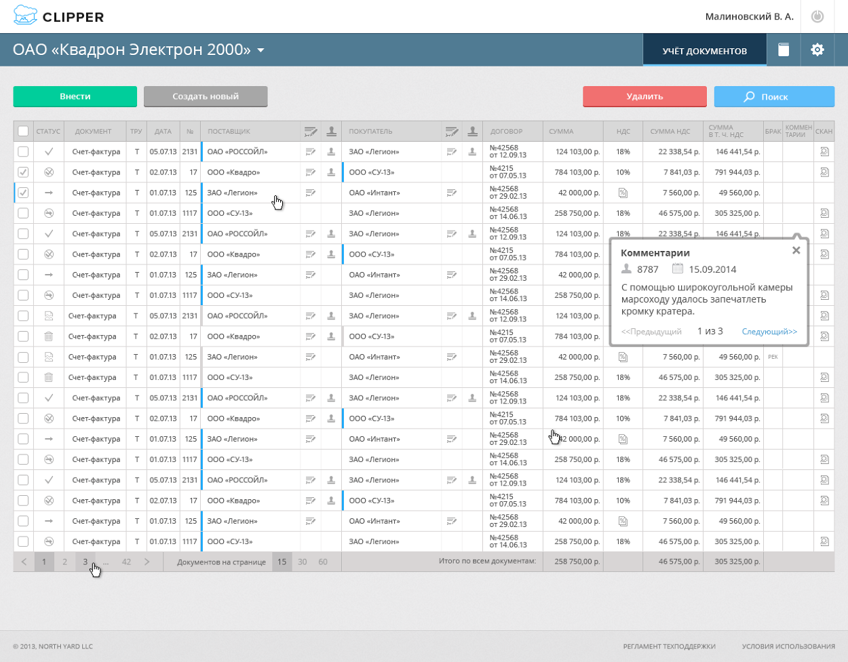
Task: Open the Учёт документов tab
Action: [704, 50]
